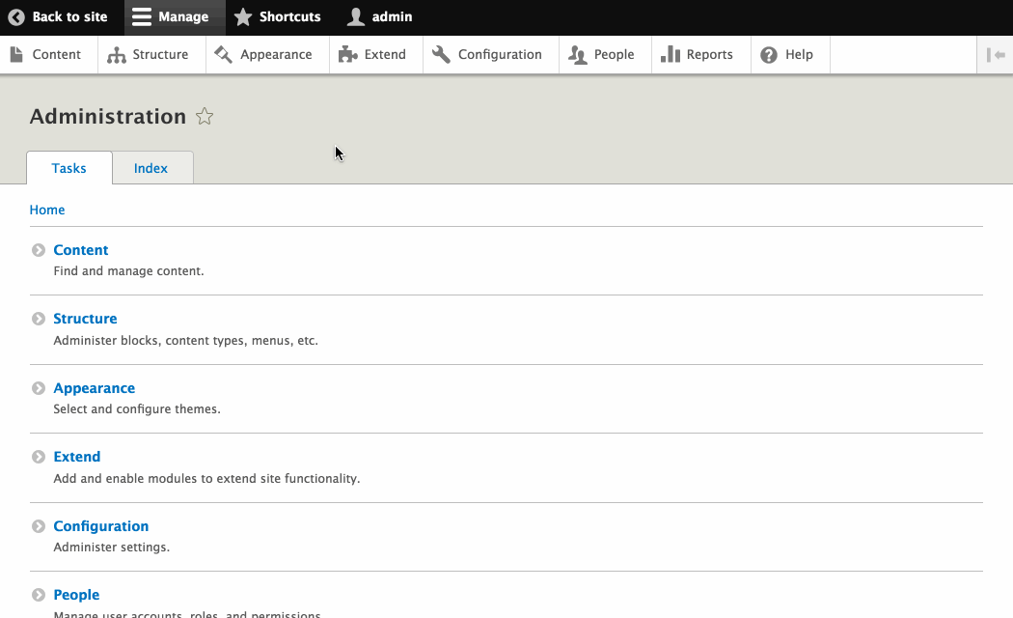Screen dimensions: 1013x618
Task: Click the admin user silhouette icon
Action: (x=355, y=16)
